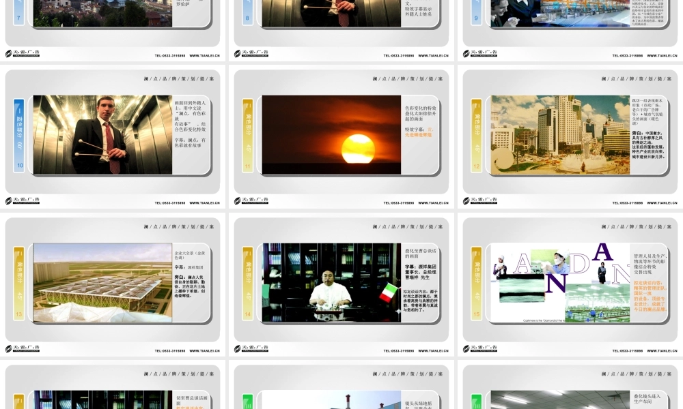The width and height of the screenshot is (683, 409).
Task: Click the Tianlei logo below slide 13
Action: click(23, 348)
